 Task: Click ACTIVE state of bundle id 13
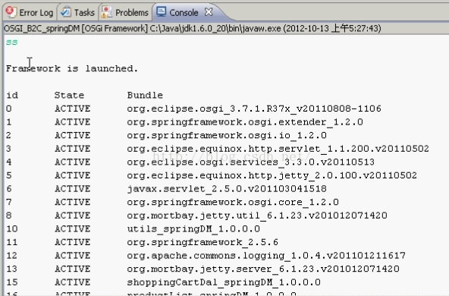[73, 269]
